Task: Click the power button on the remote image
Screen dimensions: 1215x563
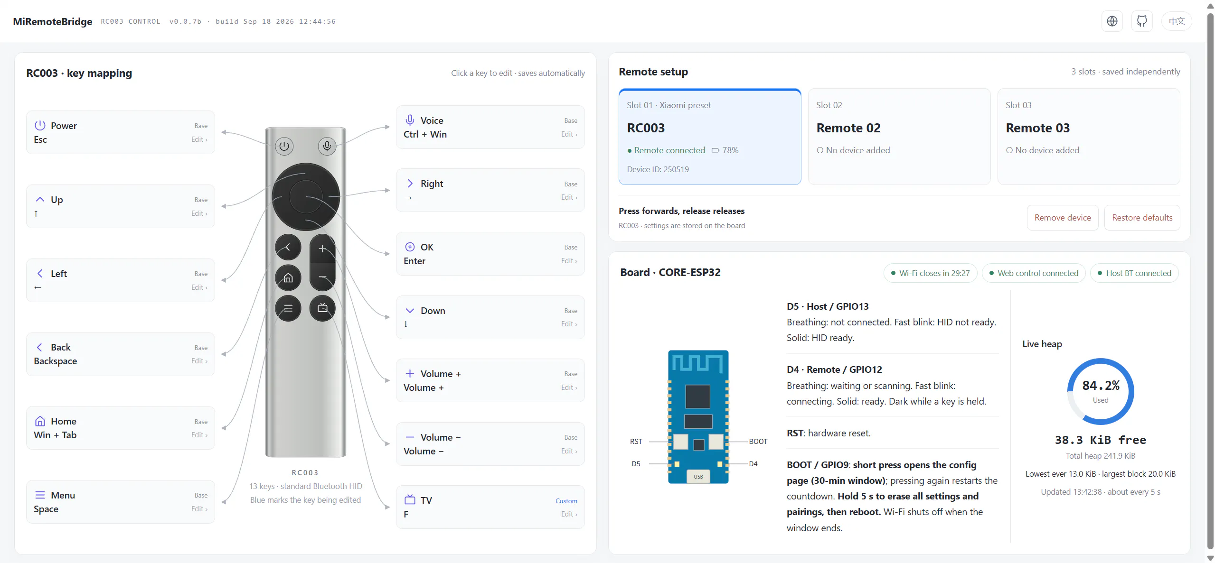Action: pyautogui.click(x=284, y=146)
